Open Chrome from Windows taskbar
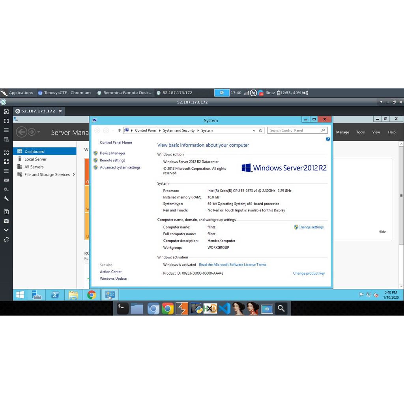The height and width of the screenshot is (404, 404). pos(92,295)
